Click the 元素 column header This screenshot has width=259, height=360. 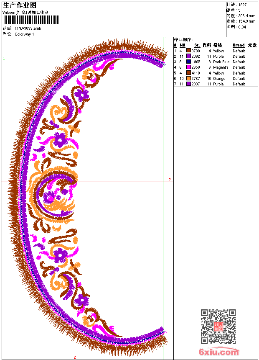pyautogui.click(x=252, y=45)
